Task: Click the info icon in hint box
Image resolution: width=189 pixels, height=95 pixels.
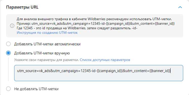Action: tap(12, 26)
